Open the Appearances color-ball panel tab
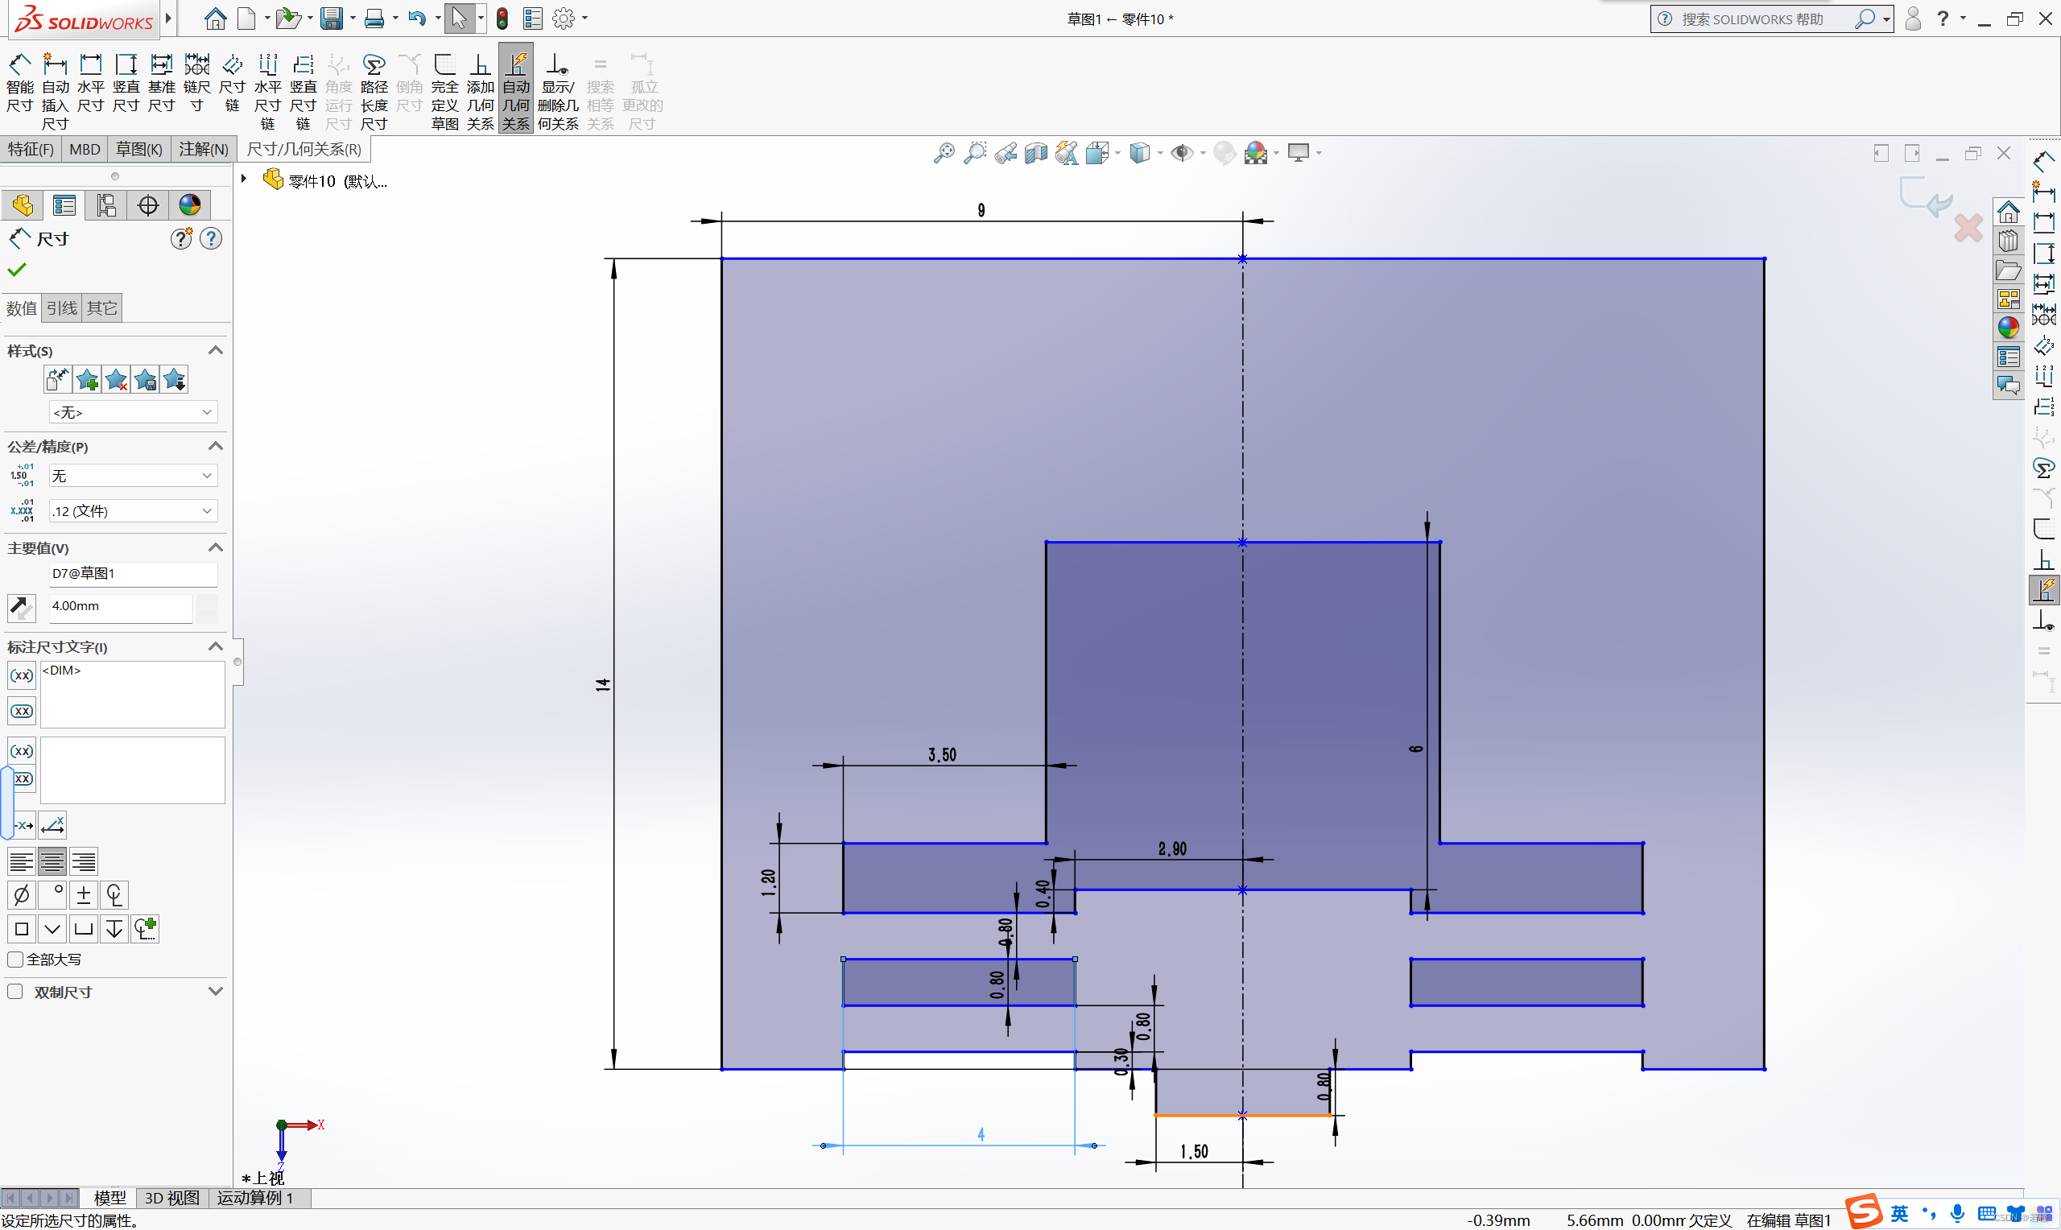Viewport: 2061px width, 1230px height. point(190,204)
